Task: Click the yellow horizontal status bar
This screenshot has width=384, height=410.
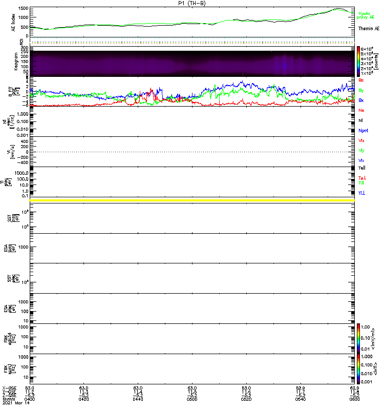Action: click(192, 200)
